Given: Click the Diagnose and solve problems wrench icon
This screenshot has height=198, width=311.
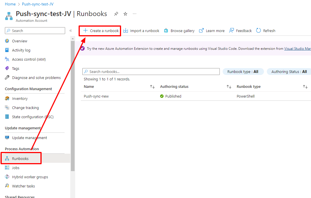Looking at the screenshot, I should point(7,78).
